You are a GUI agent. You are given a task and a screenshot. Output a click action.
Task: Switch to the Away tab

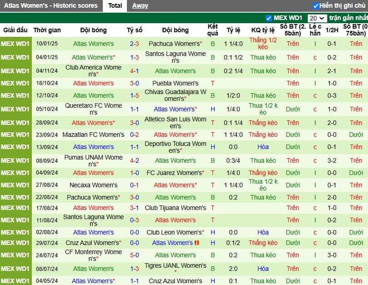[x=140, y=5]
